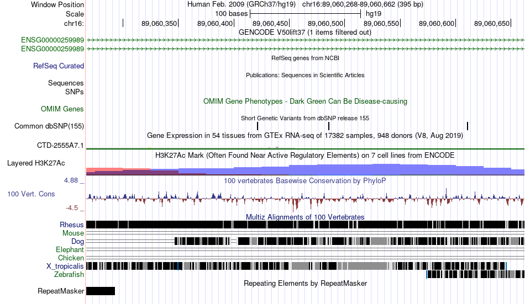Screen dimensions: 525x304
Task: Click dbSNP variant marker under 89,060,500 label
Action: pyautogui.click(x=329, y=126)
